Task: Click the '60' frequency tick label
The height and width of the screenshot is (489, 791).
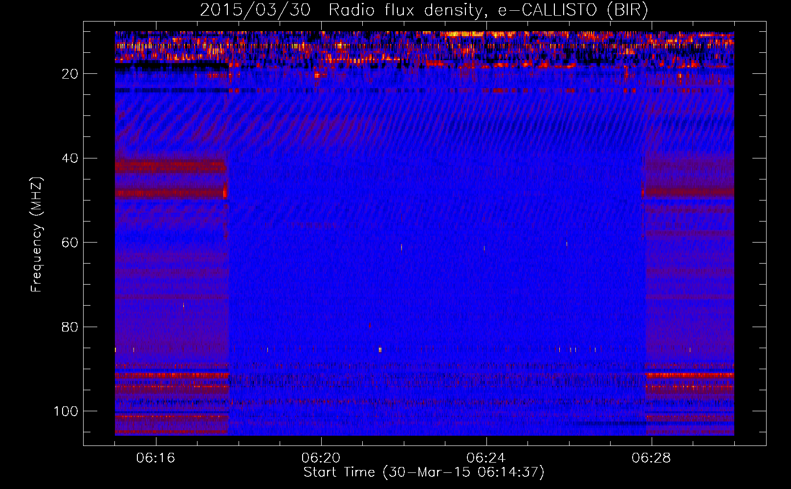Action: (70, 243)
